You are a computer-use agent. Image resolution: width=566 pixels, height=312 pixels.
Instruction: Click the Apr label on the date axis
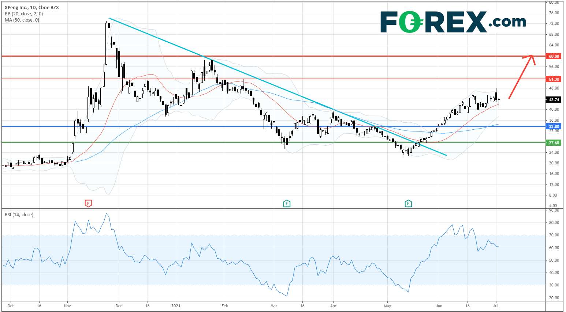[x=333, y=306]
